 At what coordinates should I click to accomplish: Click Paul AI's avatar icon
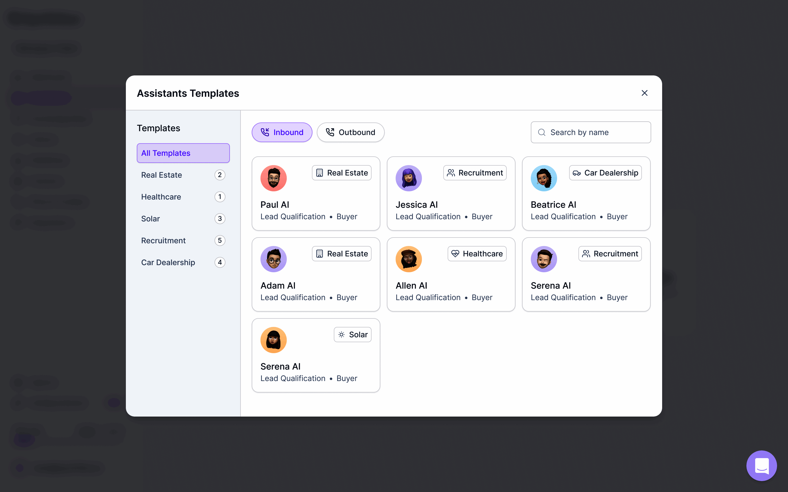274,178
